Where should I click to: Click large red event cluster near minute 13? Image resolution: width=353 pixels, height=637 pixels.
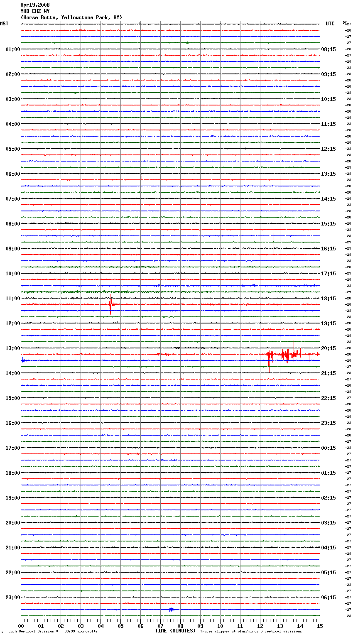point(292,355)
